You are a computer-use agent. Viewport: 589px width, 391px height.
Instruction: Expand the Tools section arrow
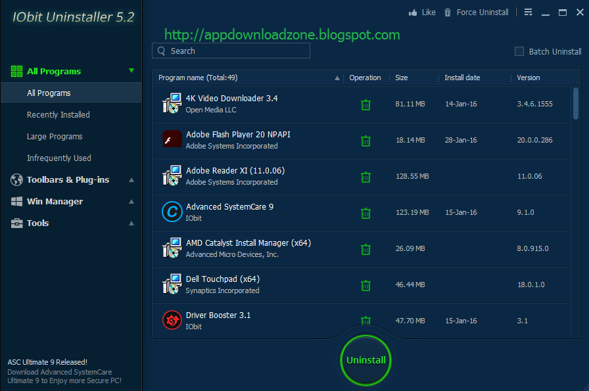[x=131, y=223]
